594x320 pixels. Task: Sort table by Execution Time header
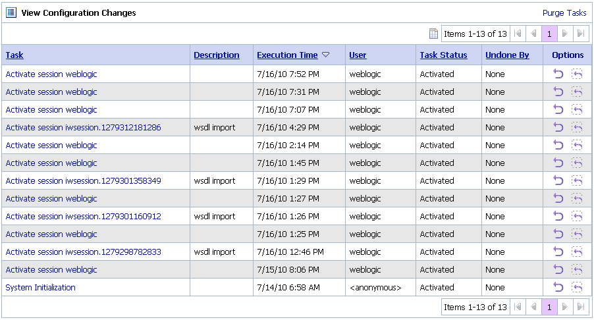287,55
